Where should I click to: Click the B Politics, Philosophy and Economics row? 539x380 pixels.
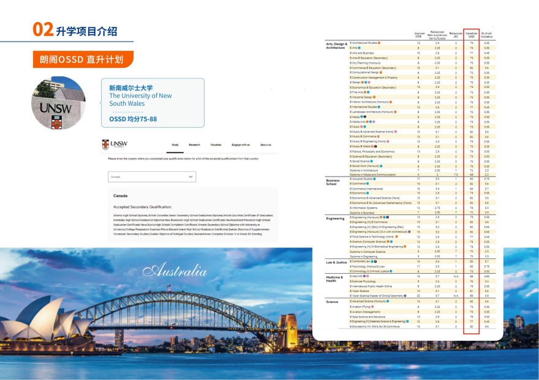click(372, 152)
